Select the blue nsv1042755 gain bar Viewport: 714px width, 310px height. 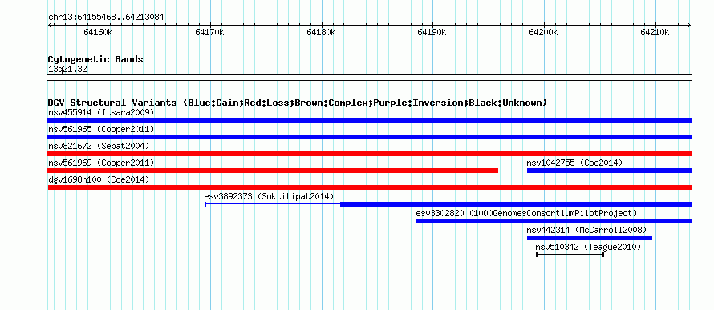point(609,171)
